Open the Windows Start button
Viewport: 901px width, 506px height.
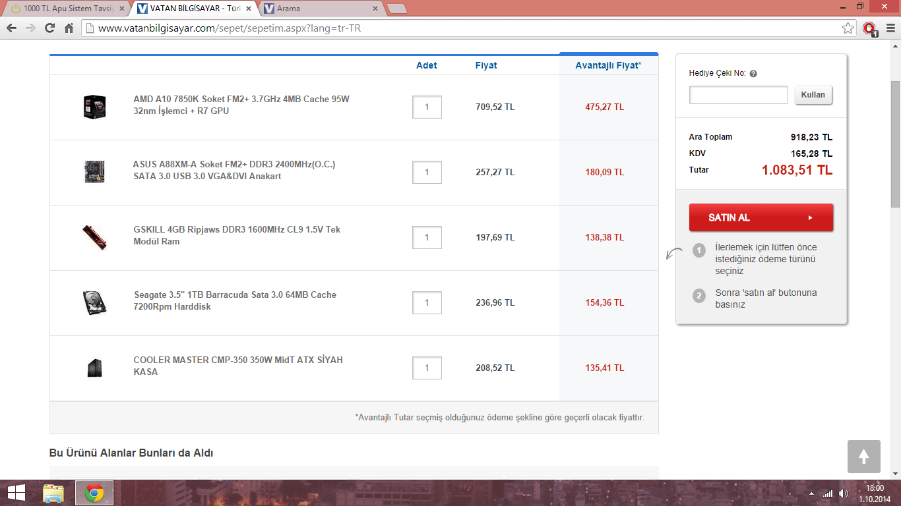[x=16, y=493]
